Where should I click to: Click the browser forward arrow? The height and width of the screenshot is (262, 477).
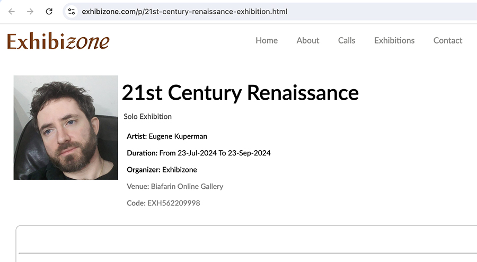tap(30, 12)
